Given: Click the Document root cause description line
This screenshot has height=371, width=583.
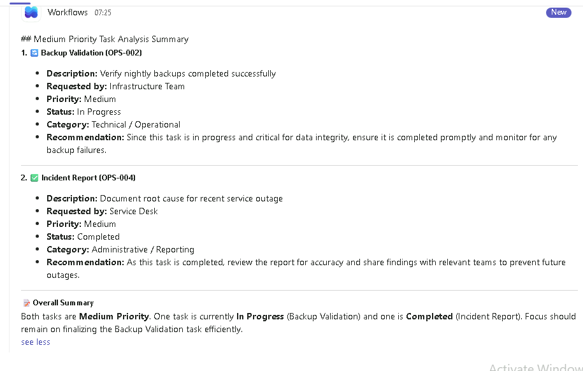Looking at the screenshot, I should coord(165,199).
